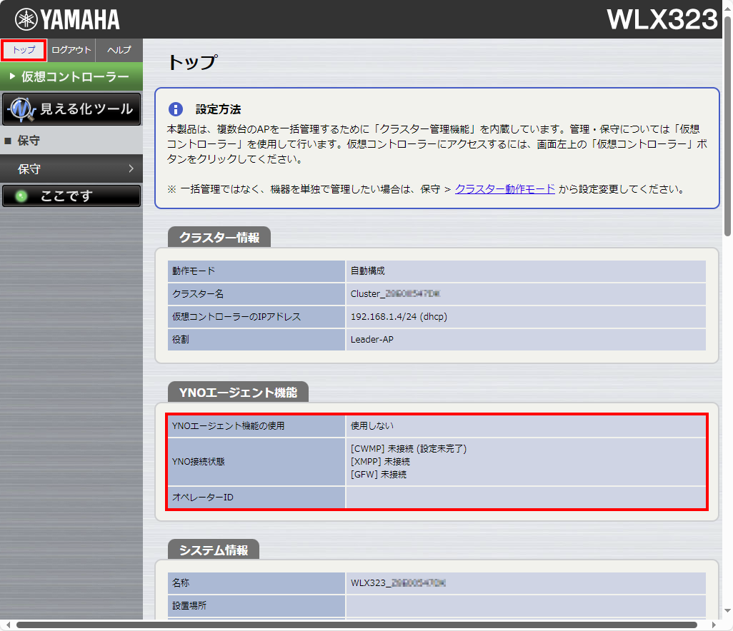Click the 192.168.1.4/24 IP address value
Screen dimensions: 733x631
[399, 316]
